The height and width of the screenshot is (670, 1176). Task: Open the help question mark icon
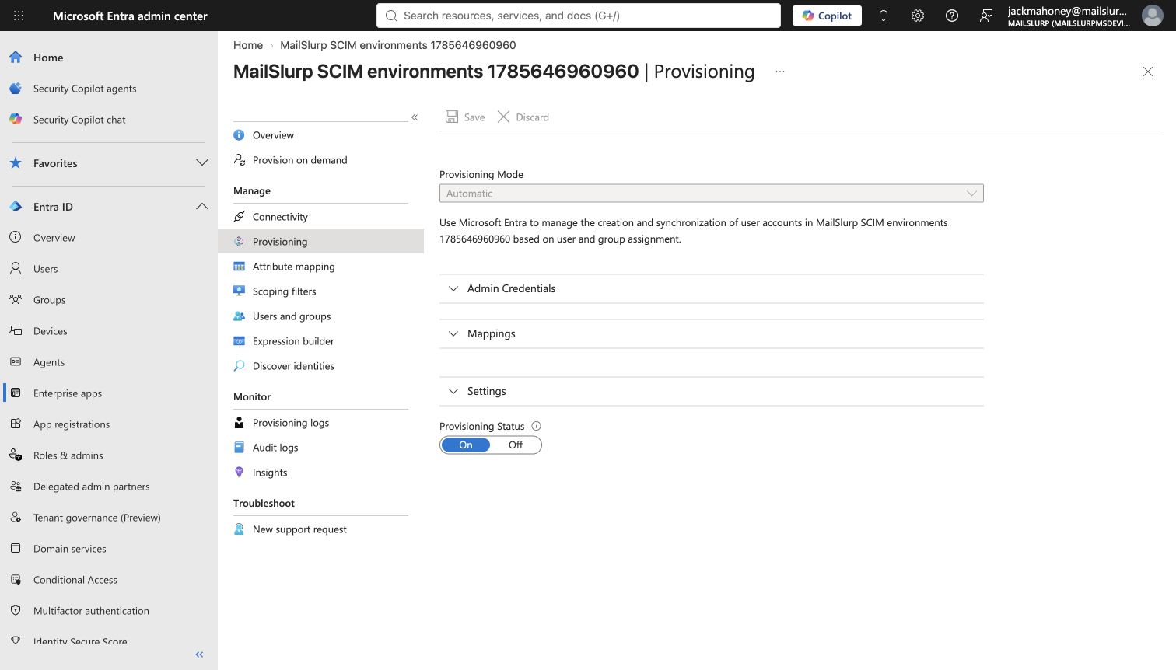(952, 16)
